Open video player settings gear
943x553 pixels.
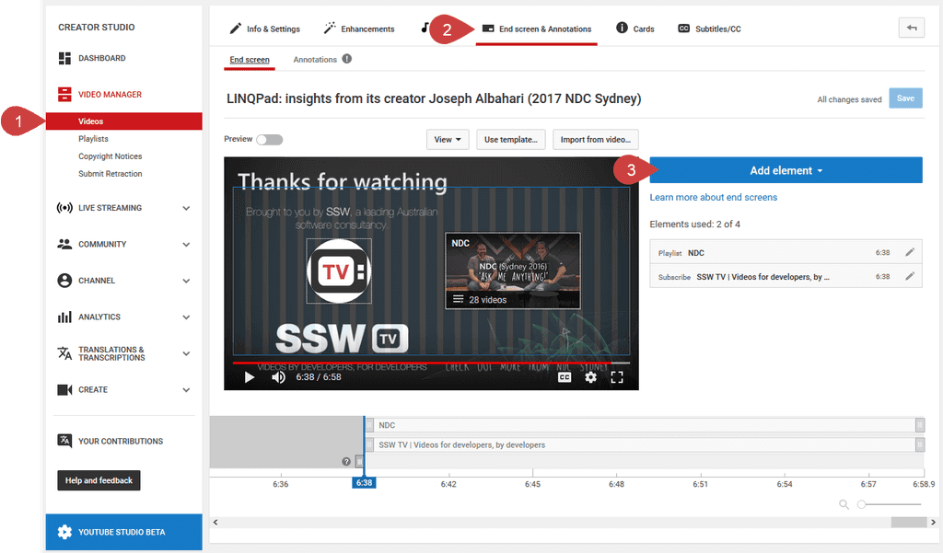(x=590, y=377)
